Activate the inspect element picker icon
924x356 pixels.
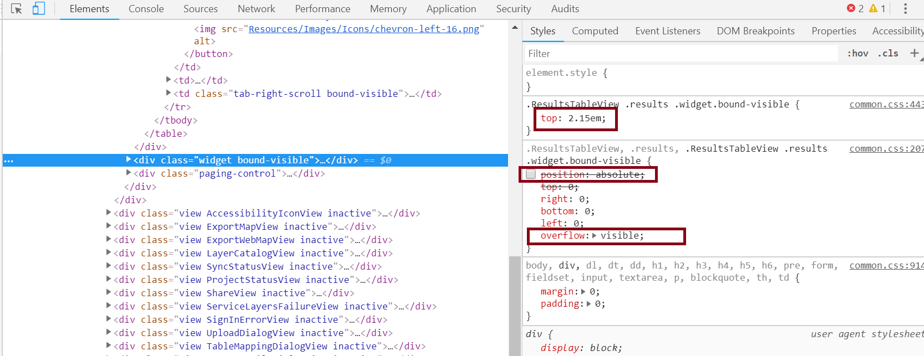coord(16,9)
